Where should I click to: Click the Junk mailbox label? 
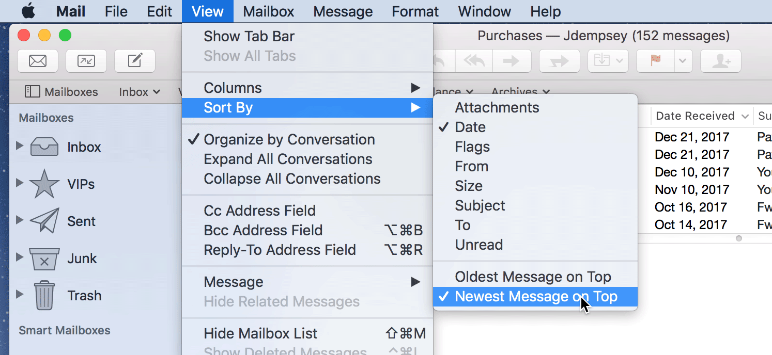tap(82, 259)
